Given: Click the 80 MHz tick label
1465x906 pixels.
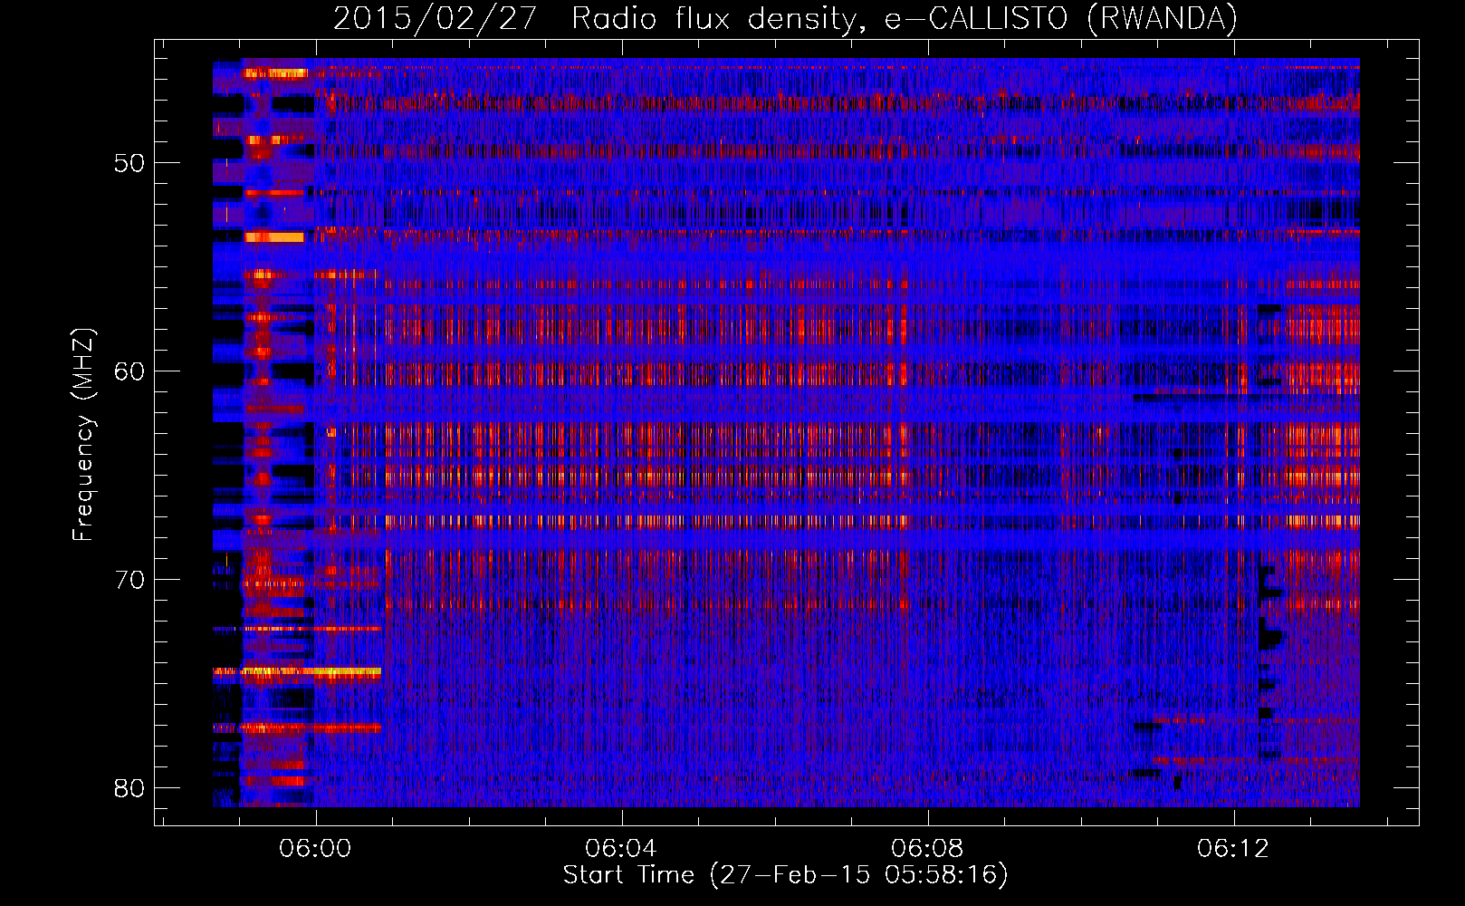Looking at the screenshot, I should pos(129,788).
